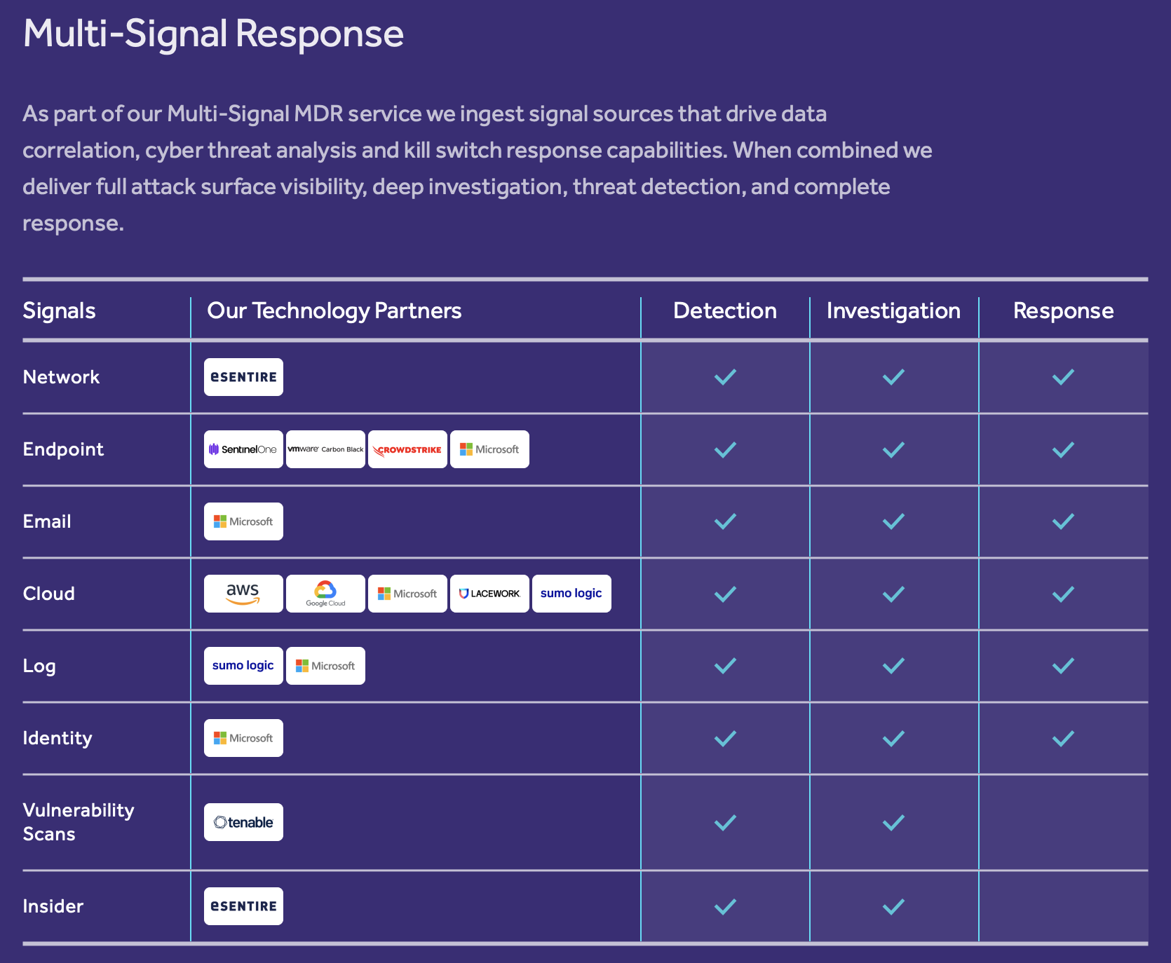The image size is (1171, 963).
Task: Click the AWS logo in the Cloud row
Action: point(243,594)
